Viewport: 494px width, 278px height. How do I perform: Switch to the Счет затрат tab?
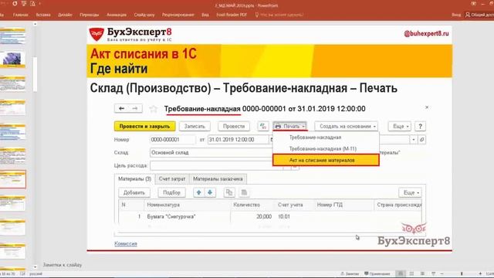172,179
